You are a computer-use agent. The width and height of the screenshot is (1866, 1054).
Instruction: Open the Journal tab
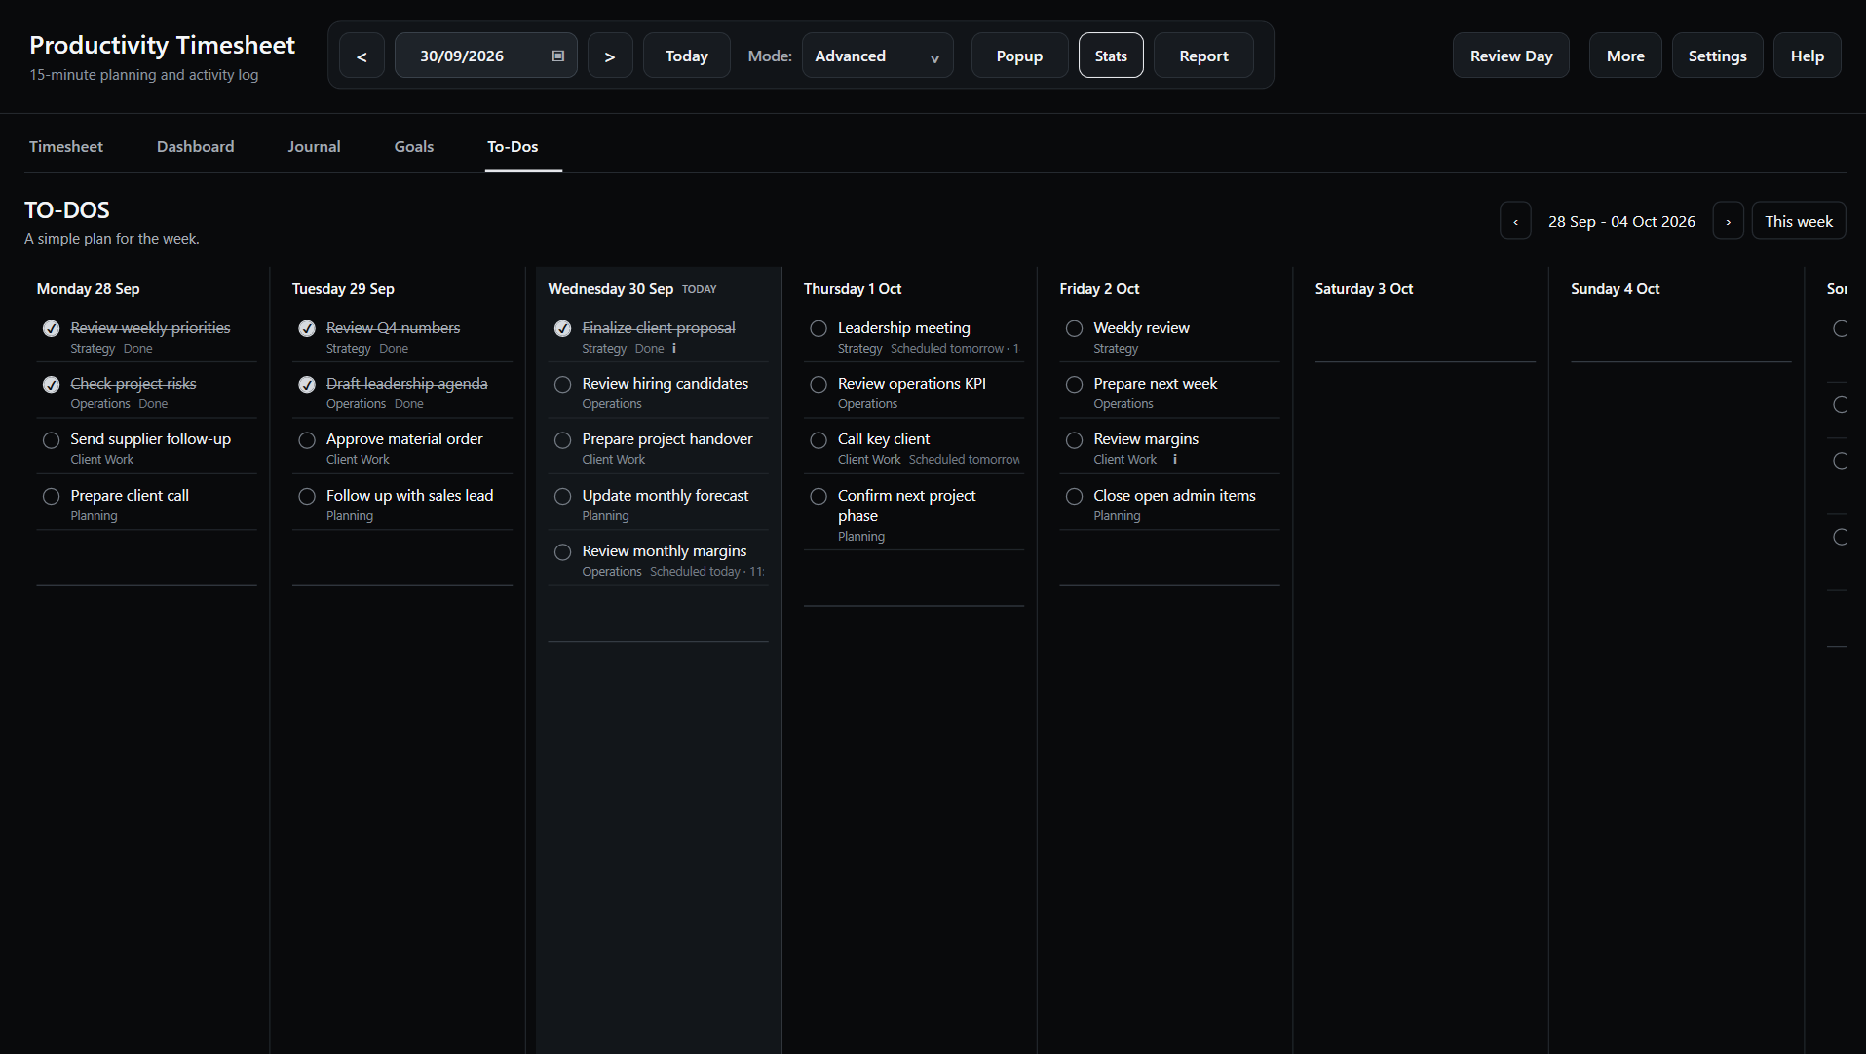tap(314, 146)
